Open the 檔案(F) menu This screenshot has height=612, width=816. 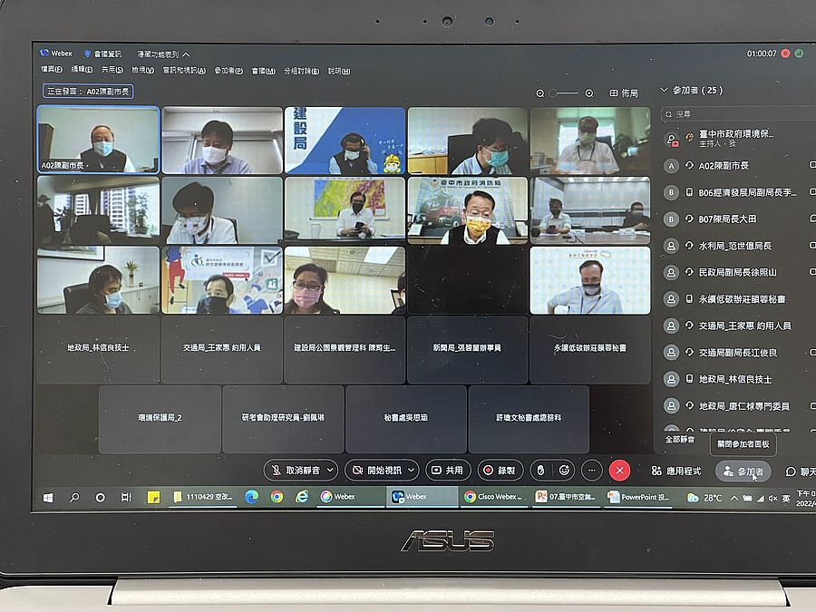52,69
